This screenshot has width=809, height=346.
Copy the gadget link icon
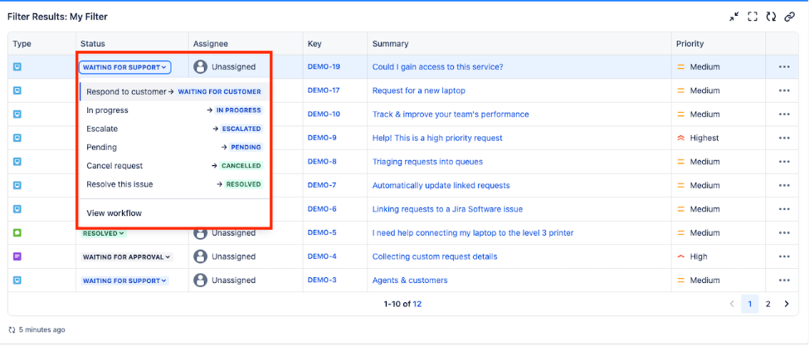789,17
